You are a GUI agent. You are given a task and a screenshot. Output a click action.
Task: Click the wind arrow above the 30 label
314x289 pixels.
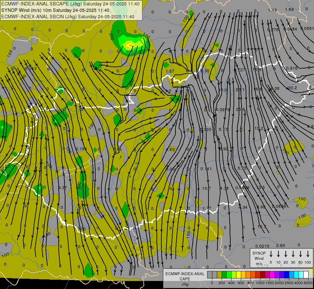[x=293, y=254]
